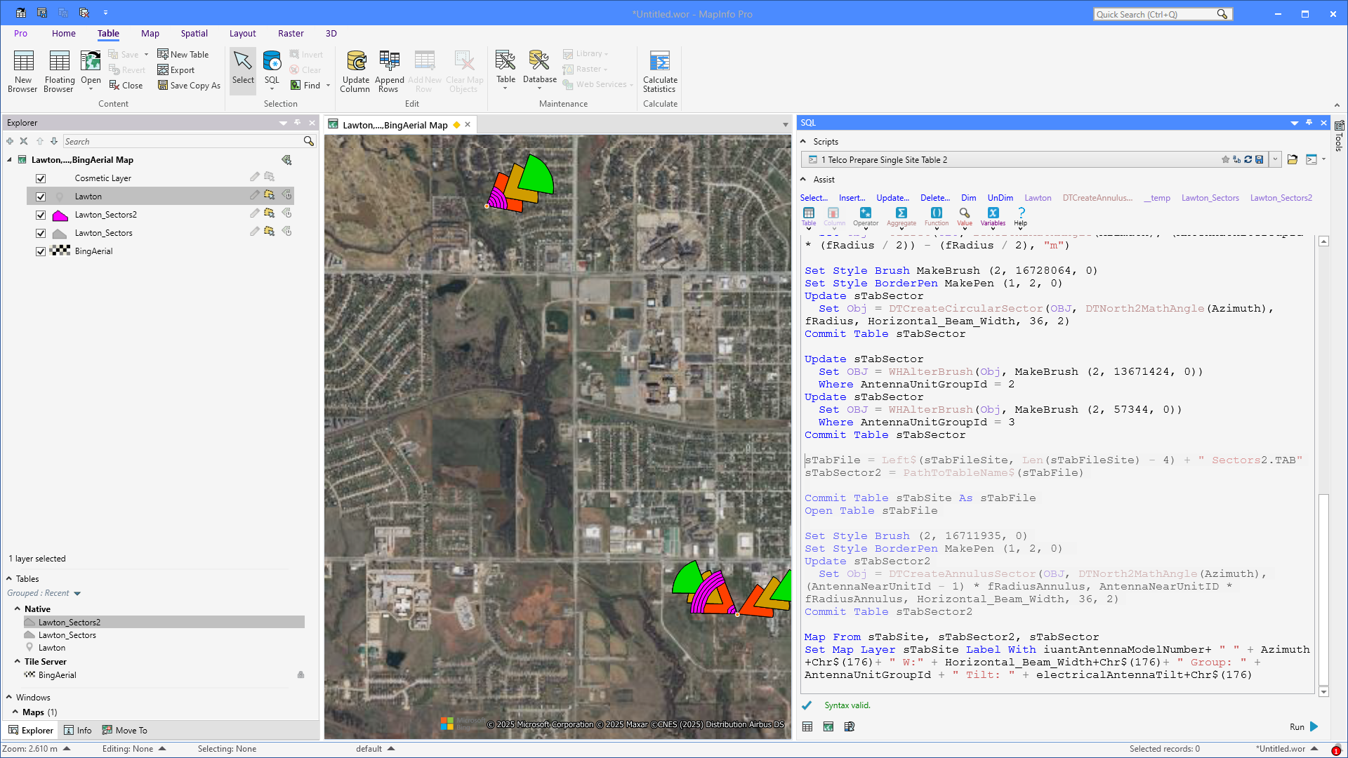Click the magenta Lawton_Sectors2 style swatch

pos(60,215)
